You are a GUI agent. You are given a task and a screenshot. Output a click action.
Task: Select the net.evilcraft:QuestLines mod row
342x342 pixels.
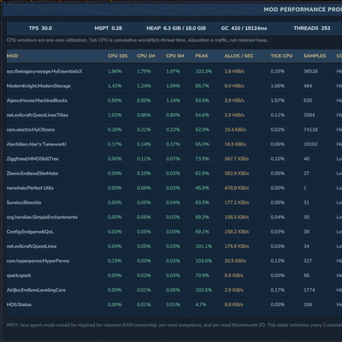click(174, 246)
